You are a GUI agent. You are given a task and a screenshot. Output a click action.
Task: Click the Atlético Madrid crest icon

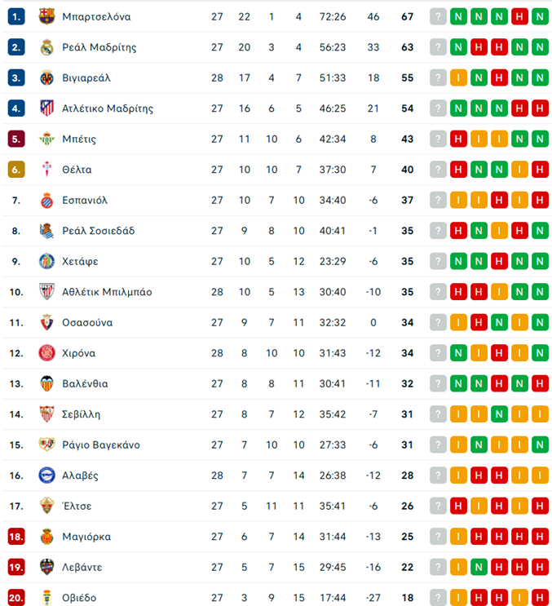(x=46, y=108)
